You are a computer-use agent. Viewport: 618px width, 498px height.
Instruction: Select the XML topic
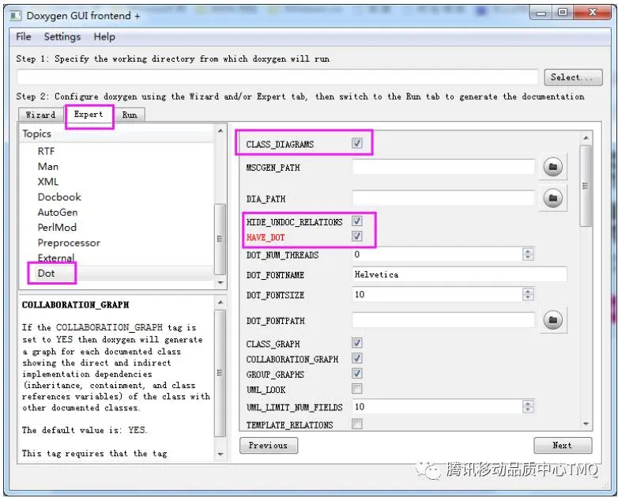[48, 182]
